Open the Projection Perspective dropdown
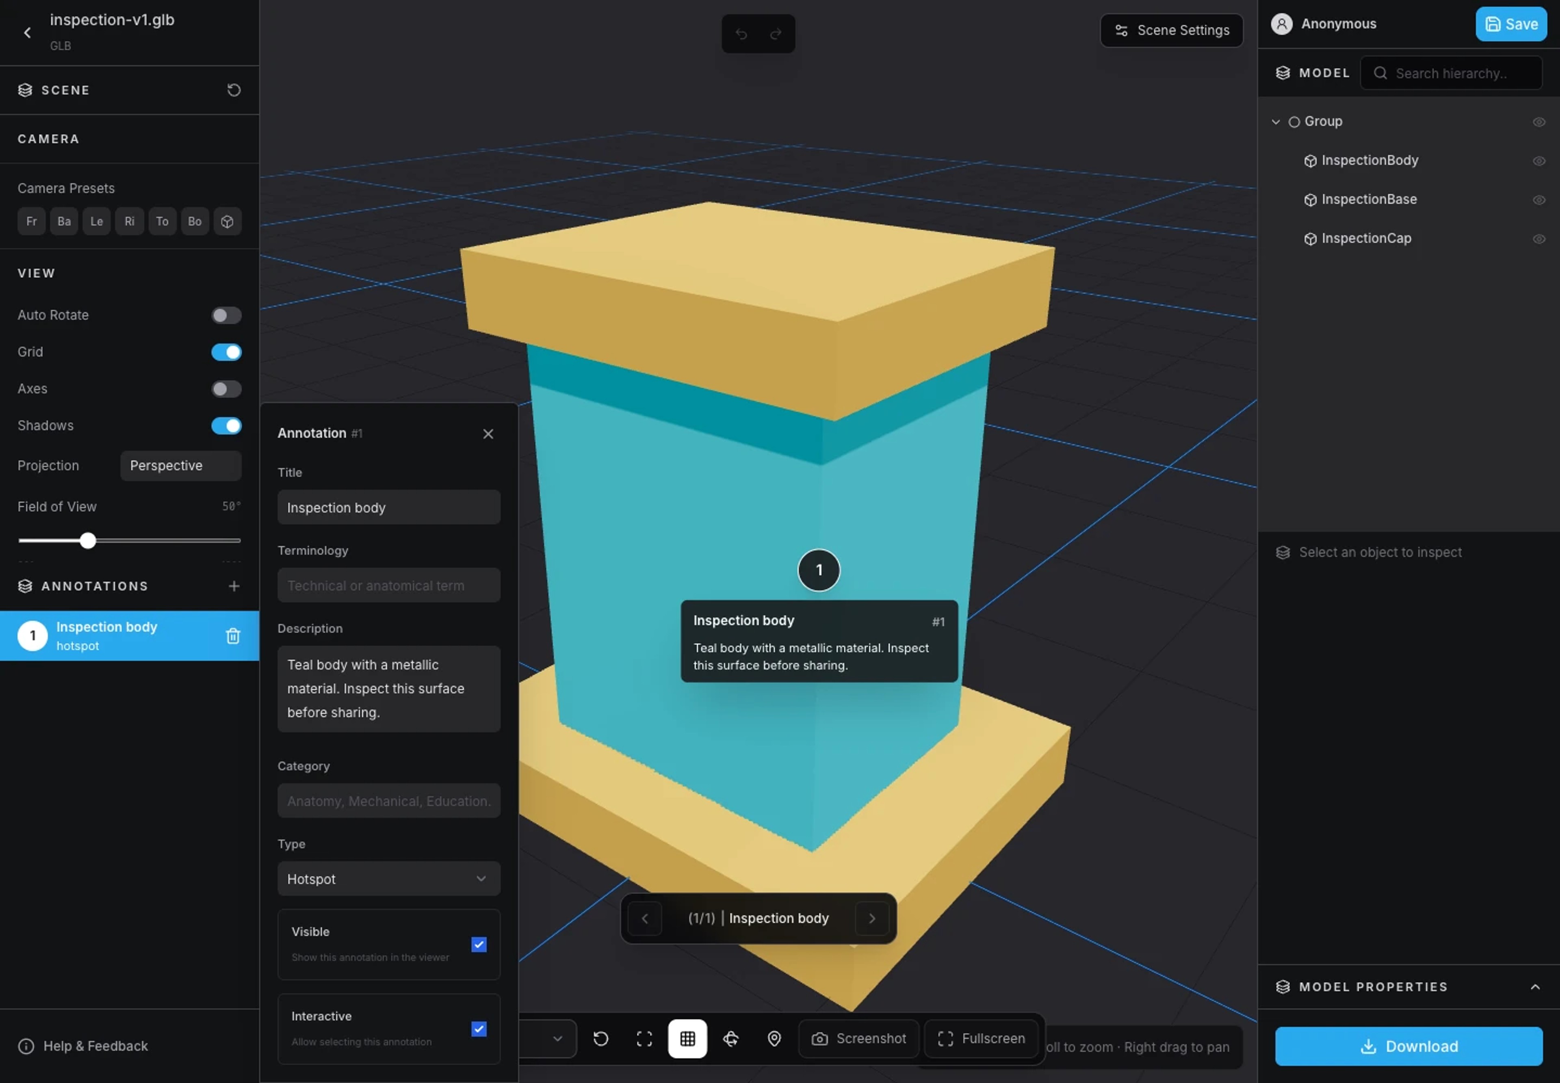 (180, 465)
